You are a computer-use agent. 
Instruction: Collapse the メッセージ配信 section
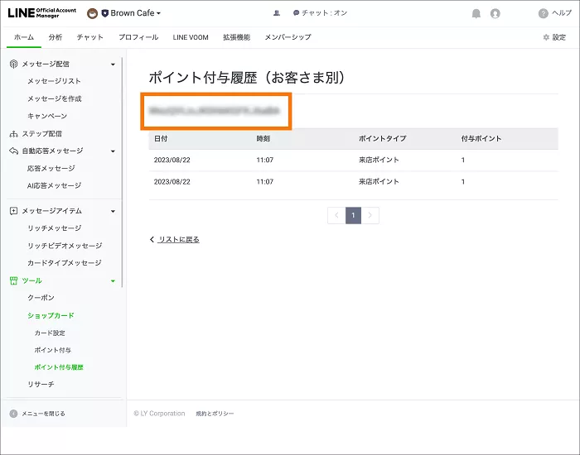coord(113,65)
